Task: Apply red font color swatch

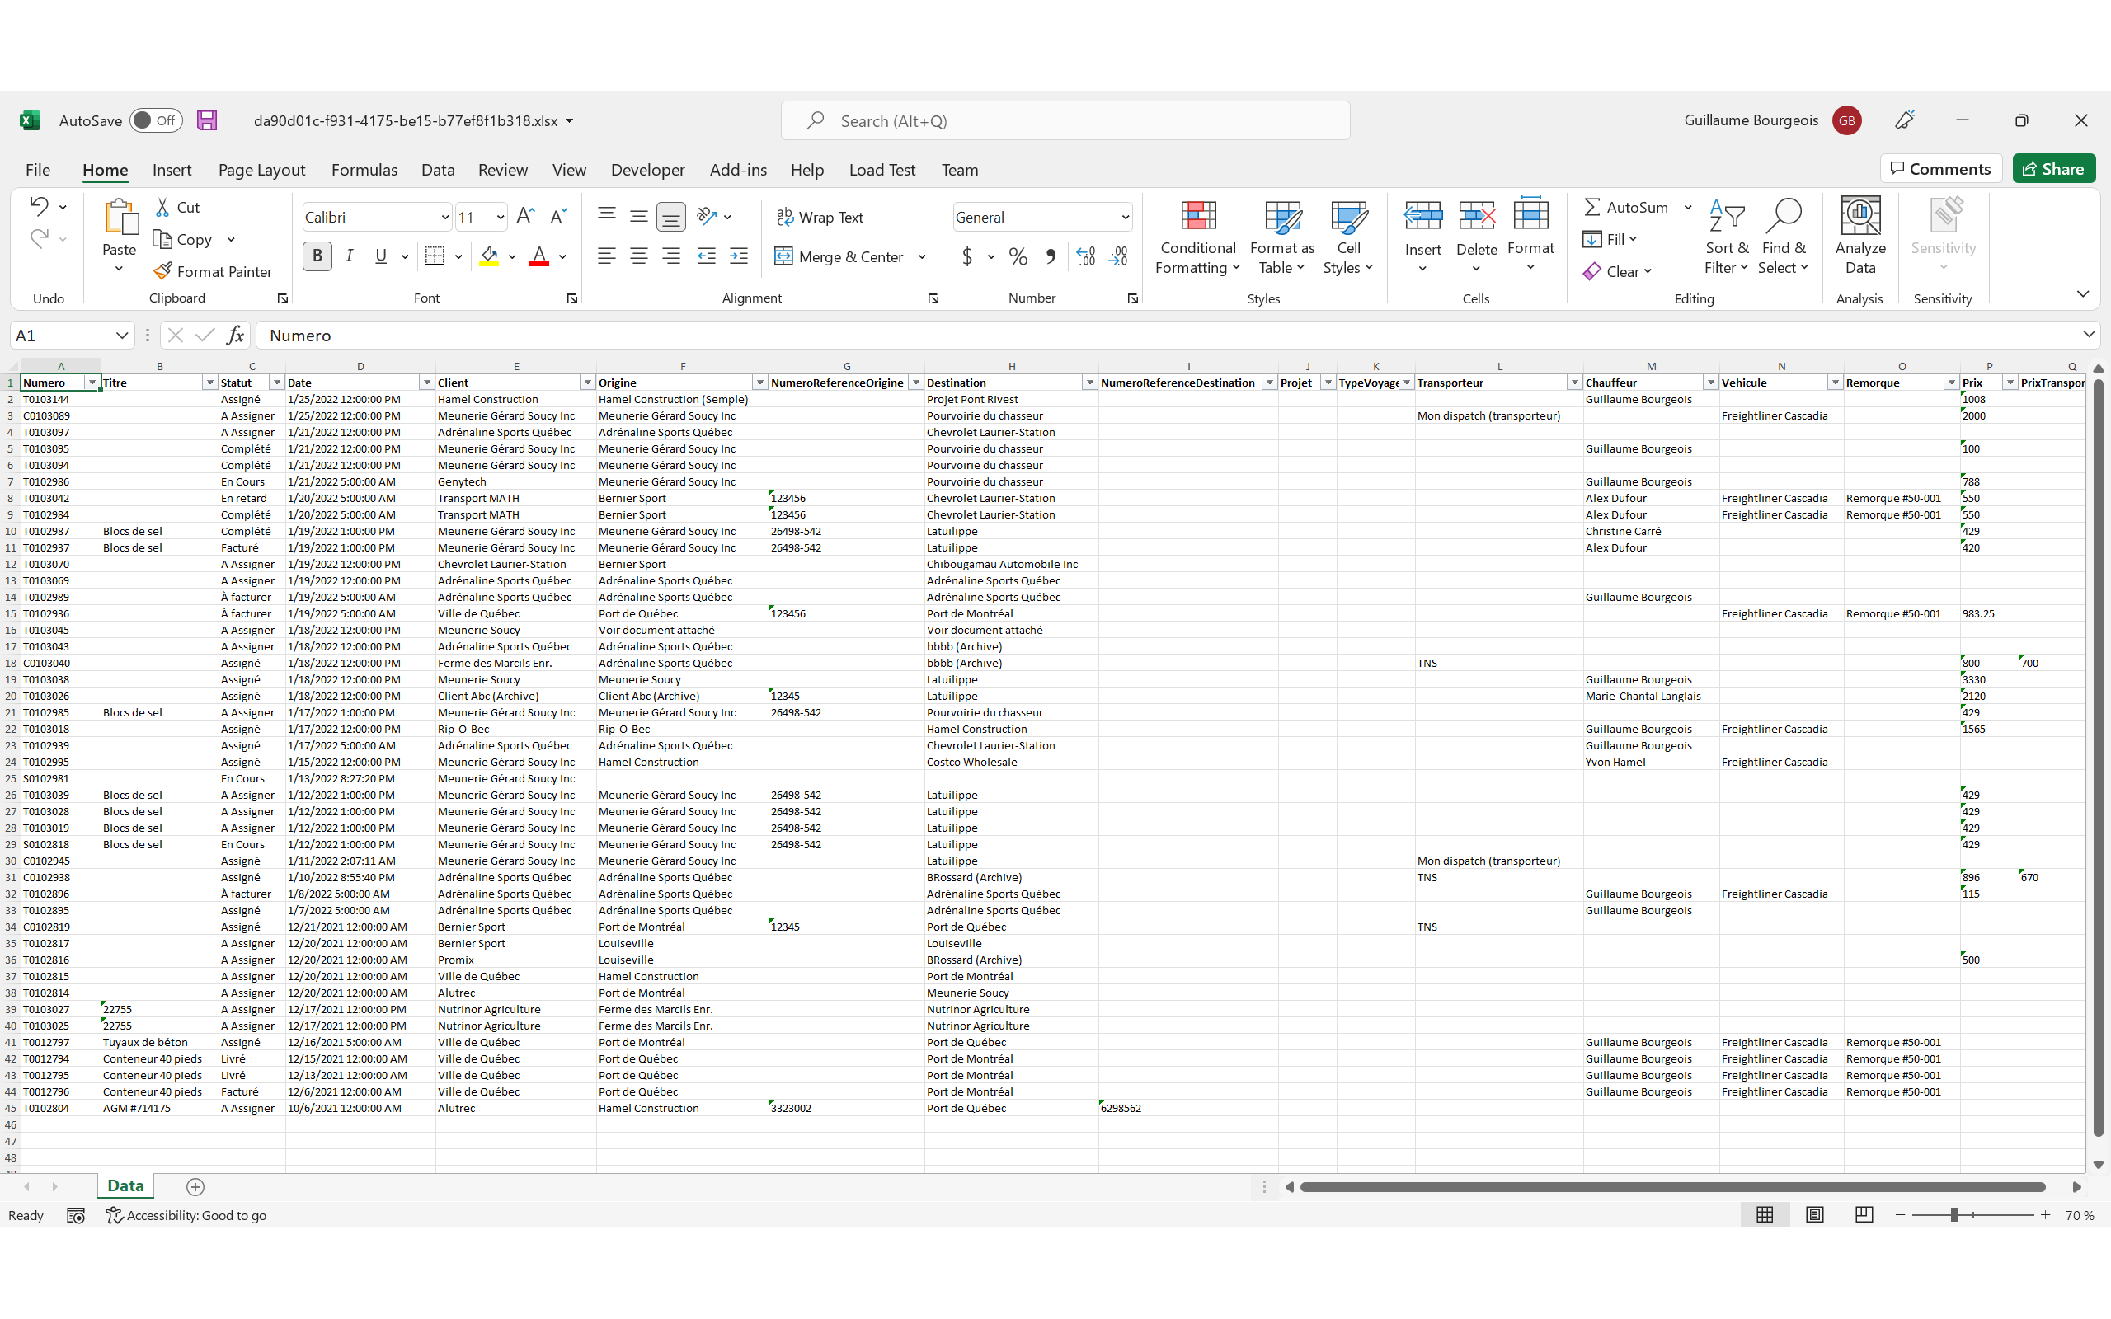Action: click(539, 256)
